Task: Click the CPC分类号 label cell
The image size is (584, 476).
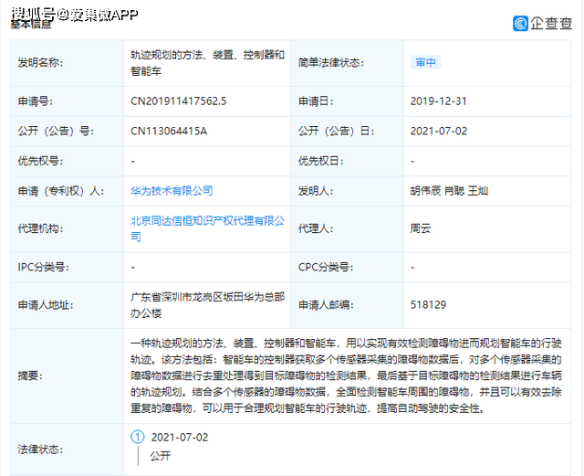Action: [x=347, y=267]
